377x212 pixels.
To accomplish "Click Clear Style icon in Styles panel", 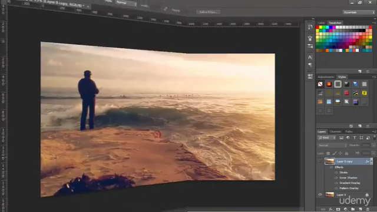I will 351,126.
